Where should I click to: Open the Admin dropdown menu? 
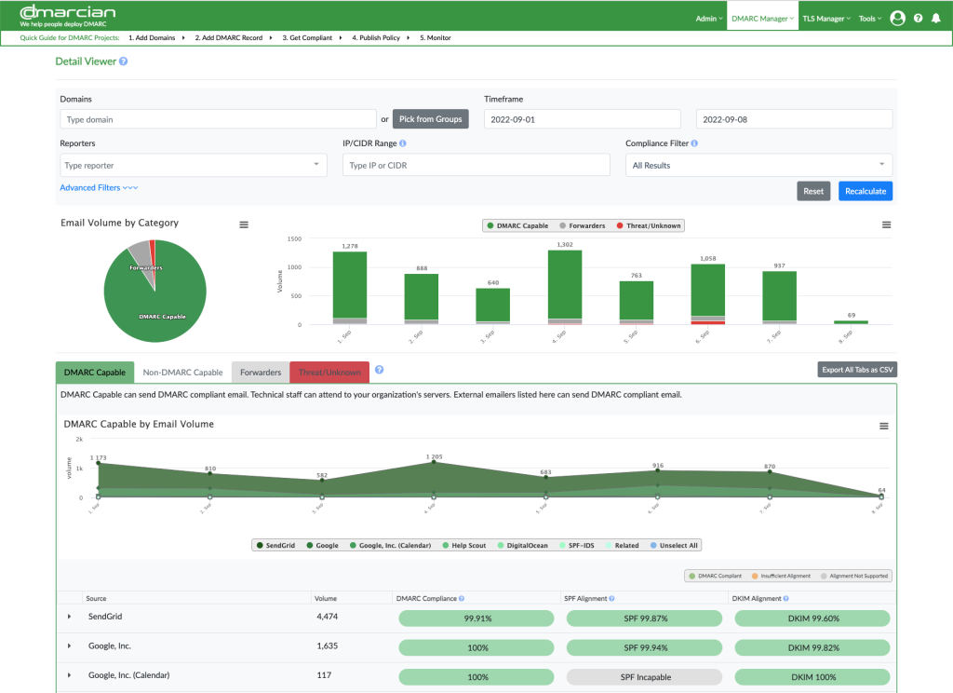[x=708, y=19]
